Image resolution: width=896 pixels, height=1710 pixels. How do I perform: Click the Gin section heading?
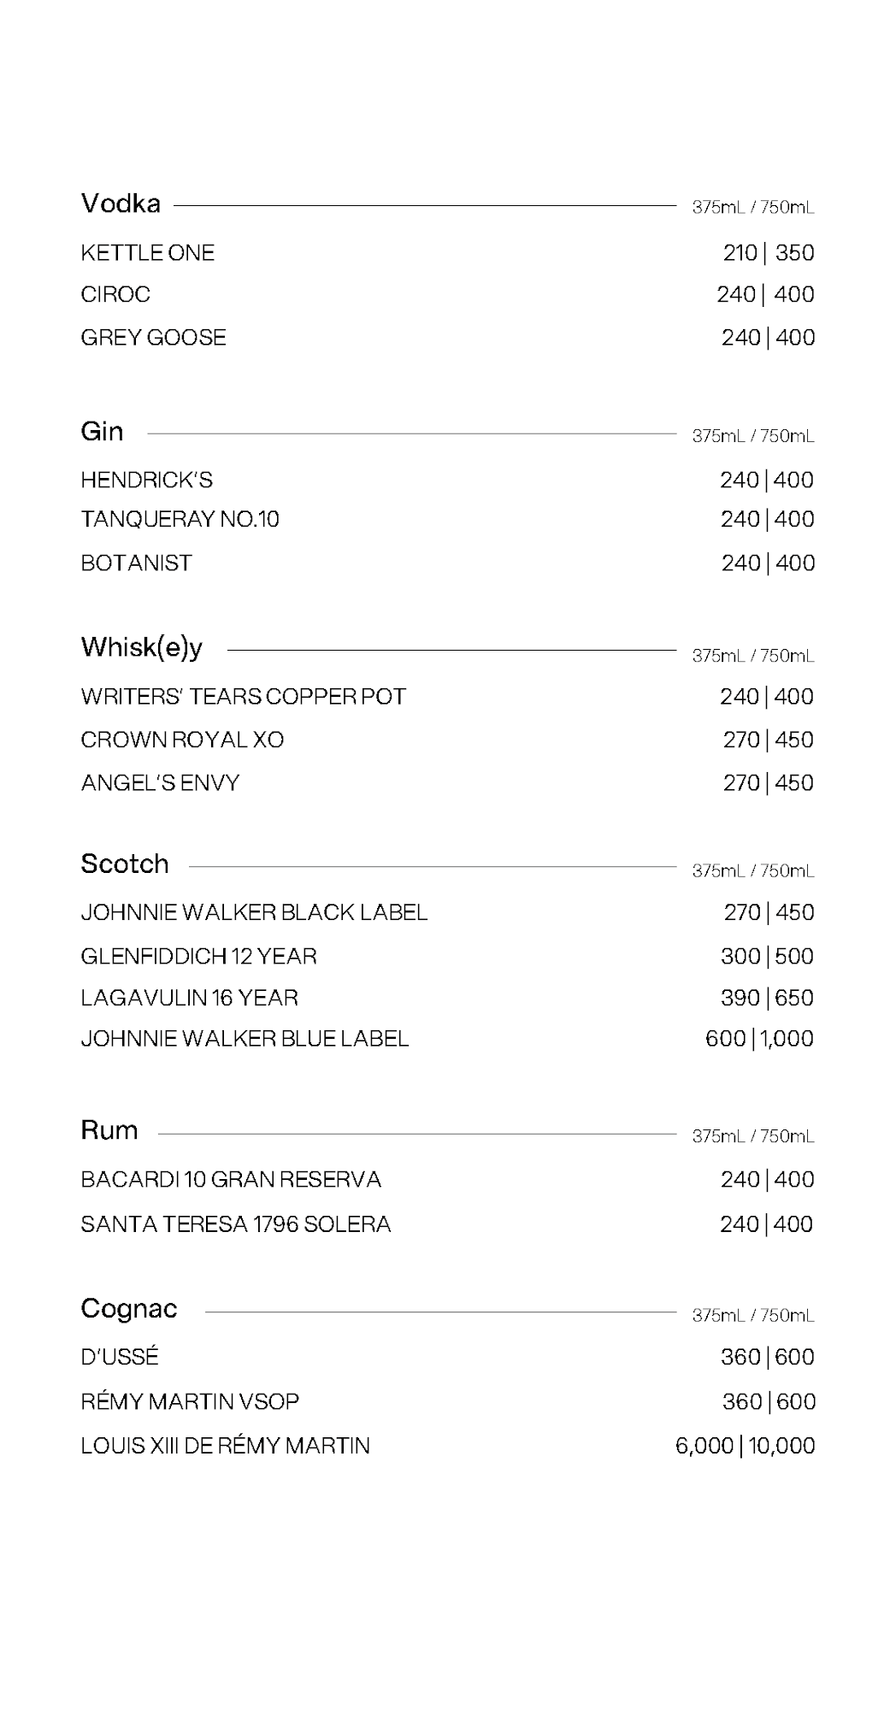point(102,432)
